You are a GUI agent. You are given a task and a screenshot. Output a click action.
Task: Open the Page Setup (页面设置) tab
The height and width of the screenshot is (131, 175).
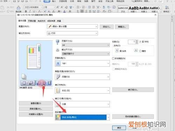click(x=32, y=21)
